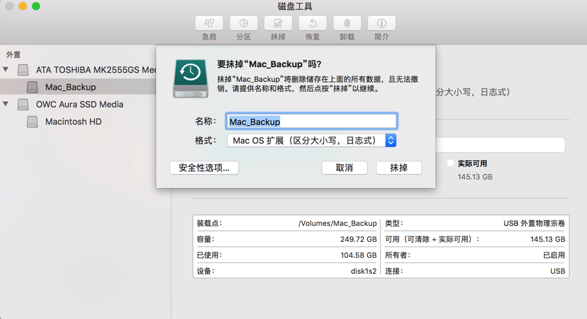Click the Time Machine drive icon in dialog
The height and width of the screenshot is (319, 587).
pos(191,78)
